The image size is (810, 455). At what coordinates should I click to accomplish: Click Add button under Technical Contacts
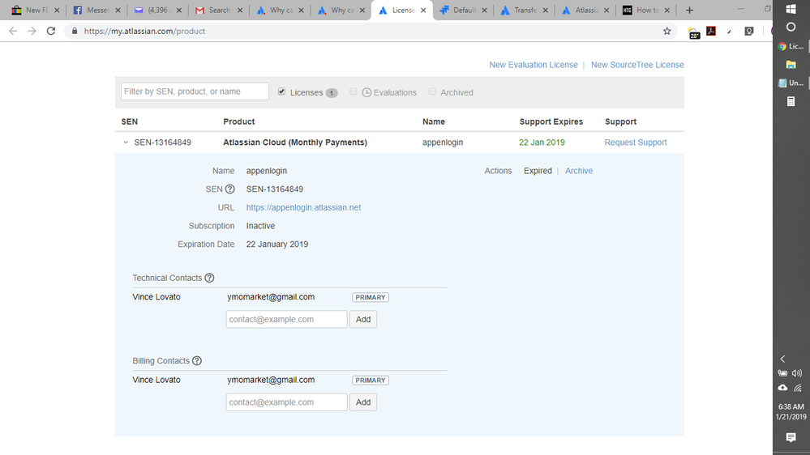(363, 319)
